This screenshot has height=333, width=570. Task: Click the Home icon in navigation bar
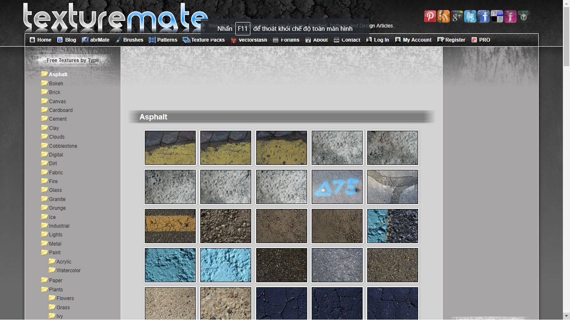(x=32, y=40)
